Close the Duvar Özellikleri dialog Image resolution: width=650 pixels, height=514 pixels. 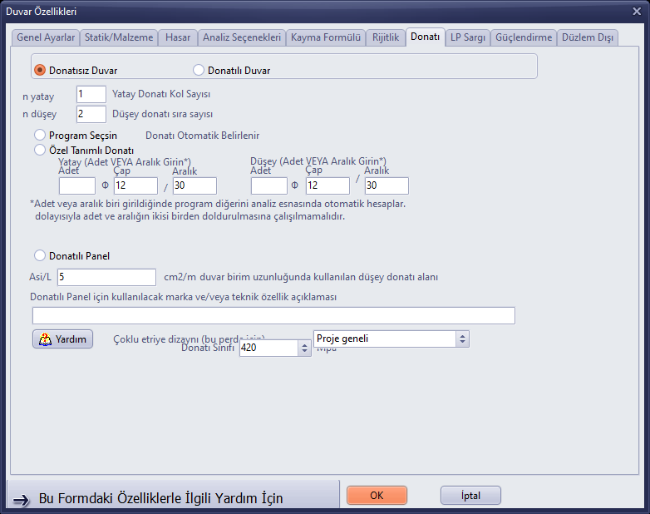[x=637, y=11]
